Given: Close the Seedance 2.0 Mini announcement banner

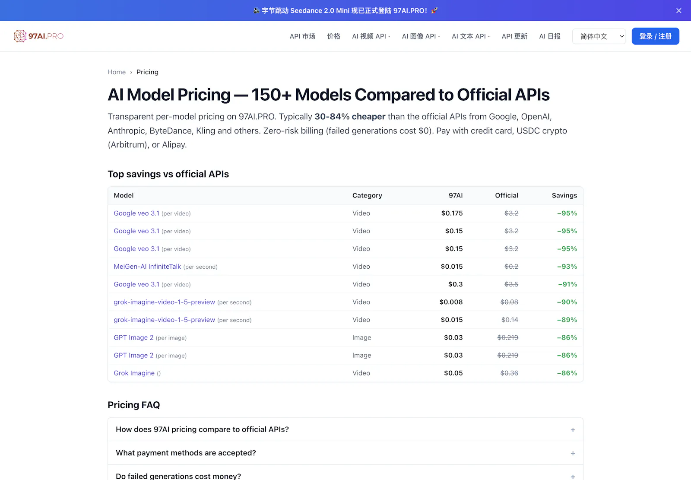Looking at the screenshot, I should coord(679,11).
